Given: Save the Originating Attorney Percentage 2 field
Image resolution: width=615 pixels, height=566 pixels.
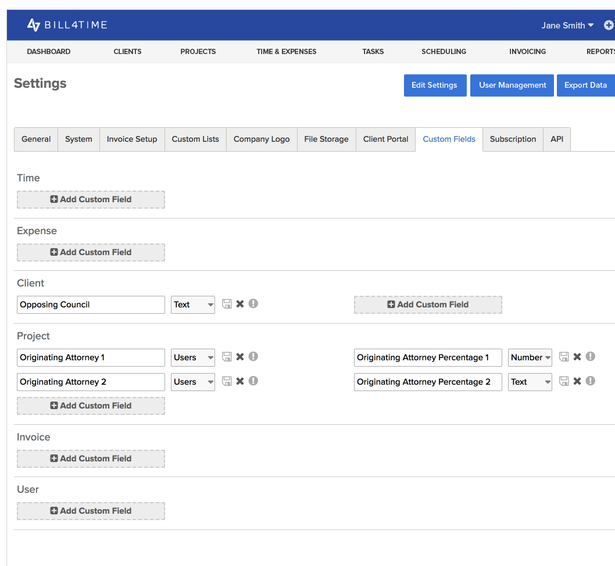Looking at the screenshot, I should coord(564,381).
